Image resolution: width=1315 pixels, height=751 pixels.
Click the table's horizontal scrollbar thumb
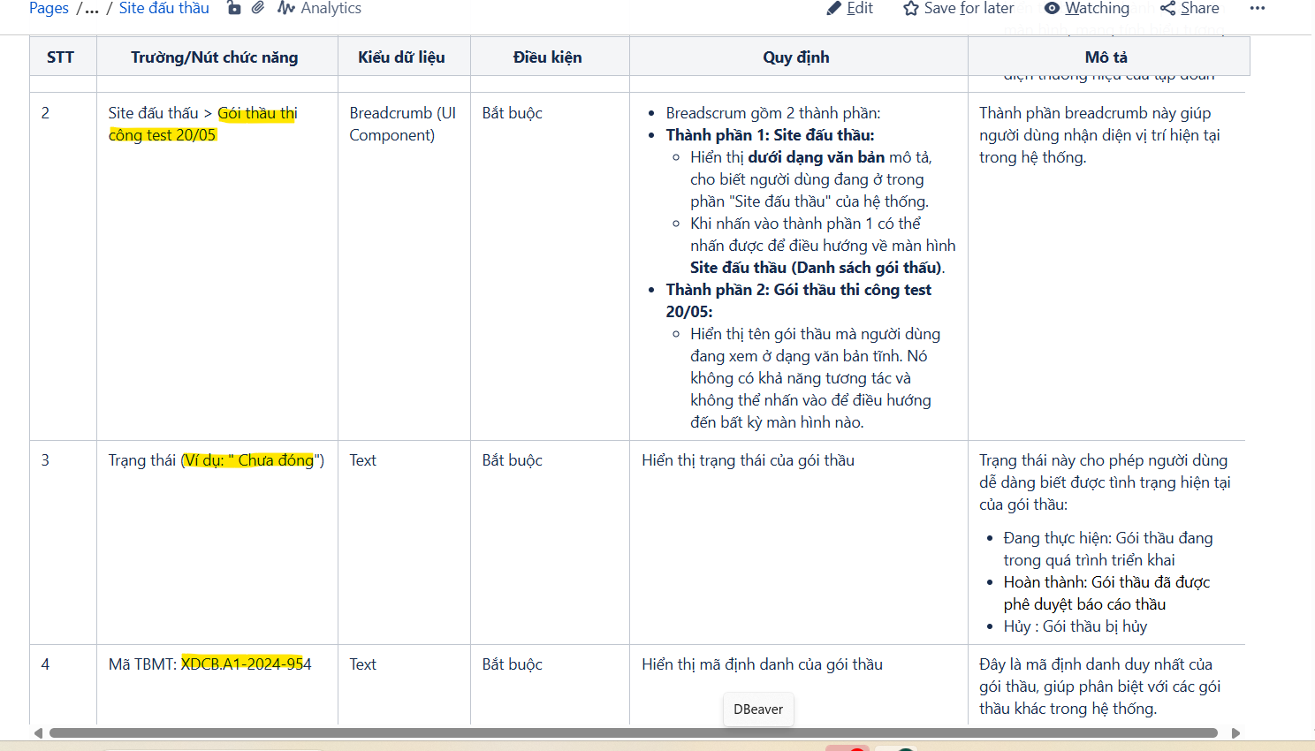[x=633, y=733]
